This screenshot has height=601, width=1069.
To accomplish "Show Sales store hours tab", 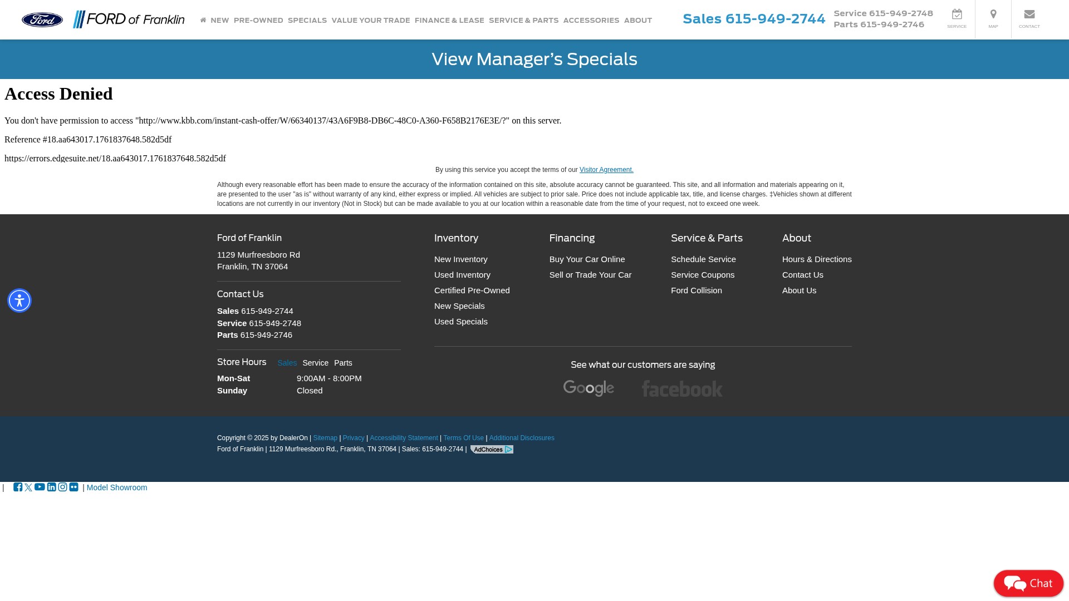I will tap(287, 363).
